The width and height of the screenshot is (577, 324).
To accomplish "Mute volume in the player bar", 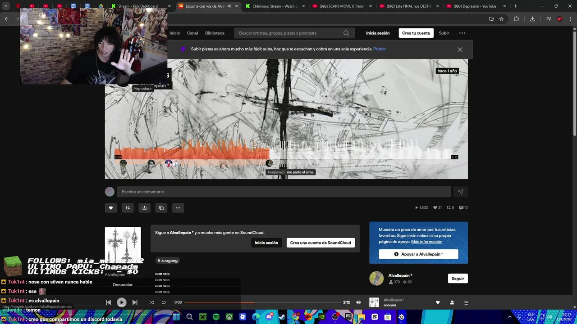I will pos(358,302).
